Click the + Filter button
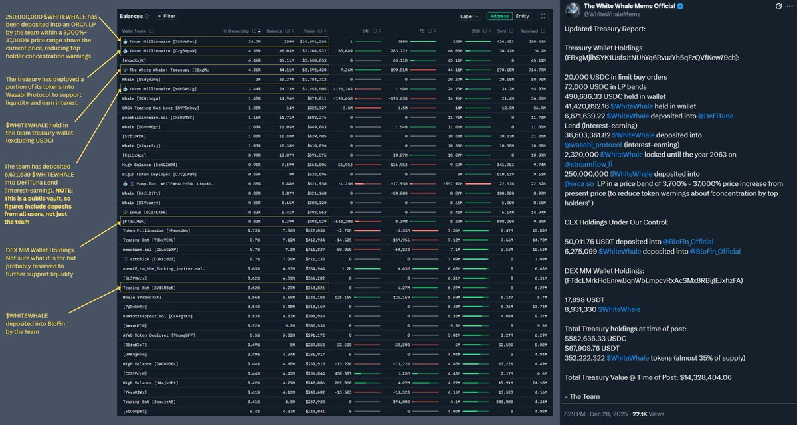This screenshot has width=797, height=425. (x=166, y=16)
